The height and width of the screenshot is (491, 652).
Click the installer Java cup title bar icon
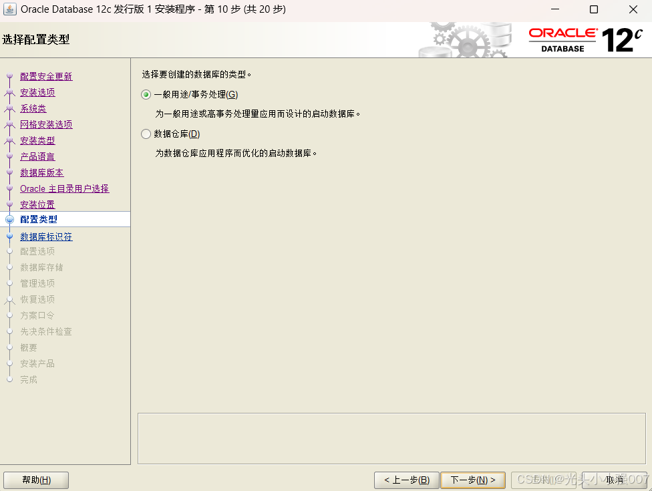9,9
